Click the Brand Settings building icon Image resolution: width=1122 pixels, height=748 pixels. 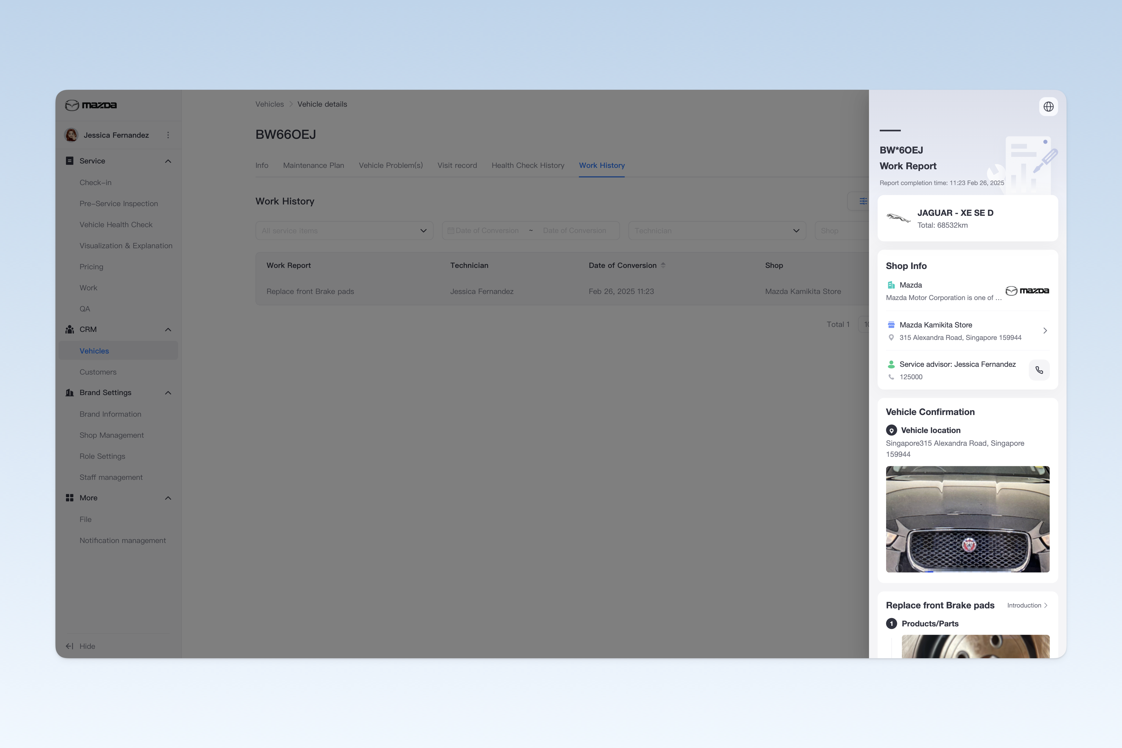[70, 393]
